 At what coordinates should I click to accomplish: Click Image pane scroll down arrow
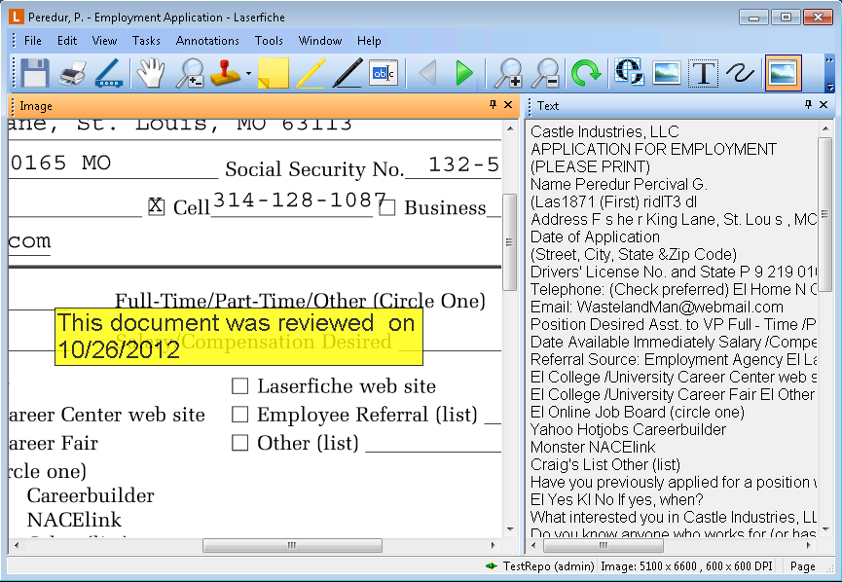point(510,529)
